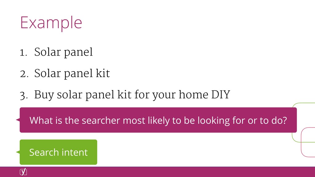This screenshot has width=315, height=177.
Task: Click the magenta searcher question callout
Action: [x=158, y=120]
